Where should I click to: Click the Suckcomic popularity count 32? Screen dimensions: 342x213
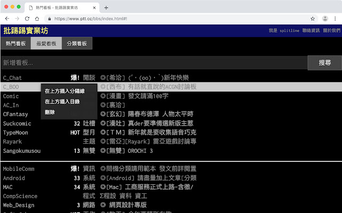click(x=77, y=124)
